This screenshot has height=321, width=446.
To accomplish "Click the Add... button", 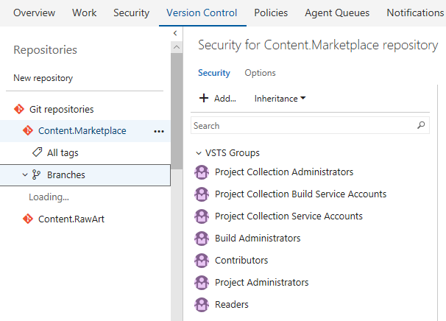I will pos(218,99).
